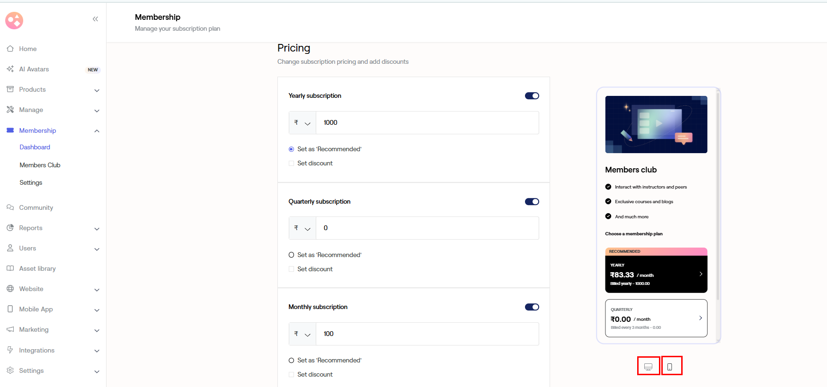Image resolution: width=827 pixels, height=387 pixels.
Task: Expand the Products menu chevron
Action: click(97, 90)
